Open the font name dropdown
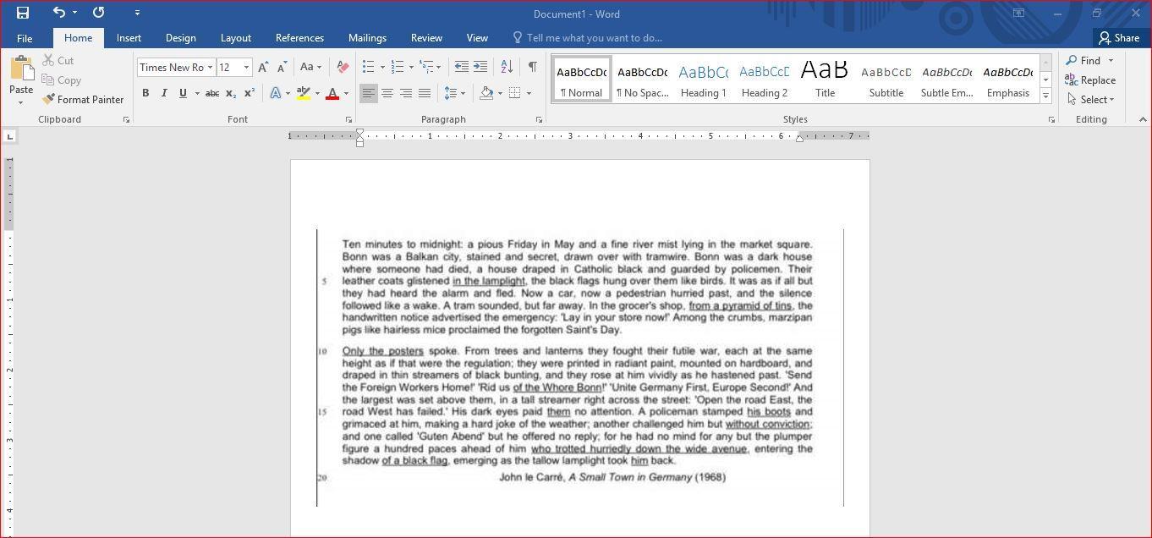 click(x=210, y=68)
